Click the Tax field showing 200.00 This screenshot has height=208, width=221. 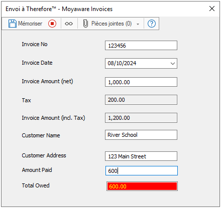point(141,100)
